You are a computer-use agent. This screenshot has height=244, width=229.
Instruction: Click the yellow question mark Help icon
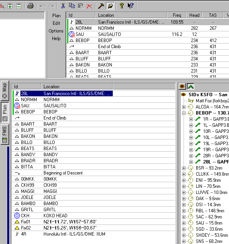click(122, 6)
